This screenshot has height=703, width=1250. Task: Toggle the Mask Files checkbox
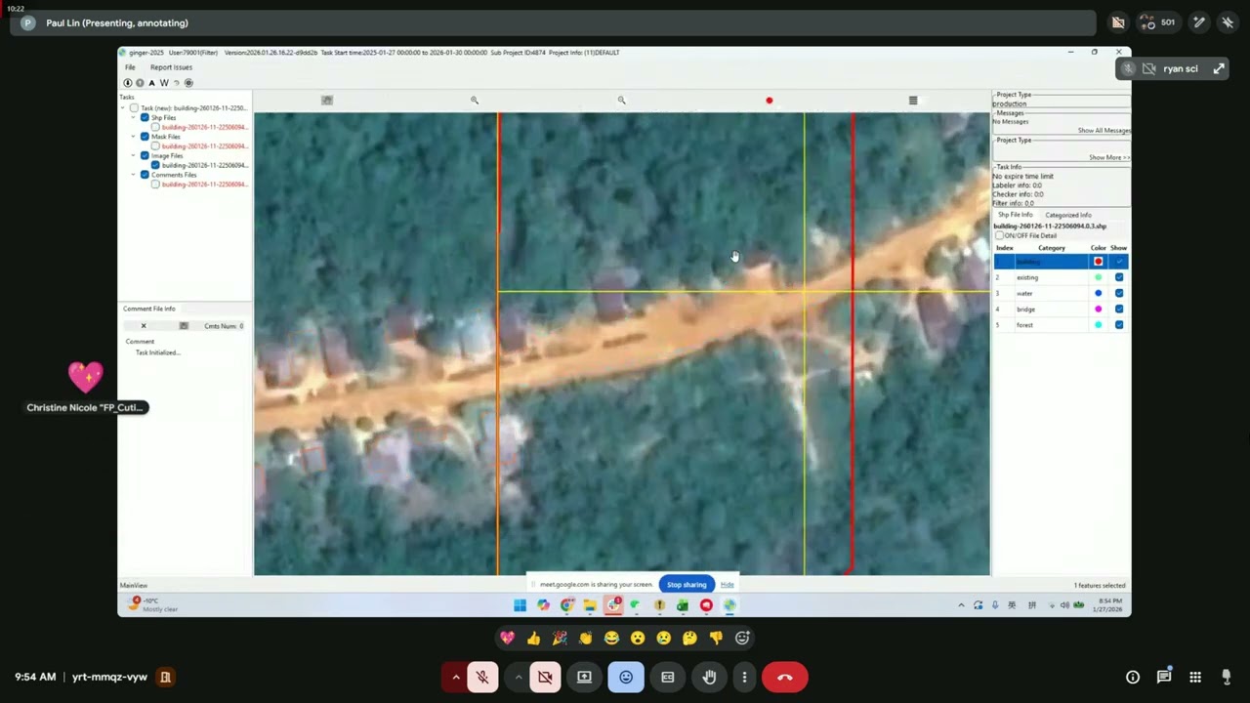(145, 137)
